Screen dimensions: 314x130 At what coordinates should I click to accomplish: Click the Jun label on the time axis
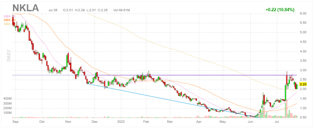[250, 122]
